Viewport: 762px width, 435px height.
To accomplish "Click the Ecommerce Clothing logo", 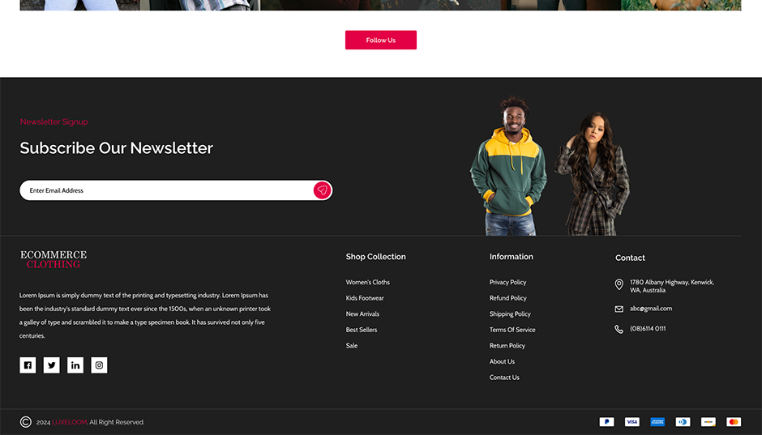I will pos(54,259).
